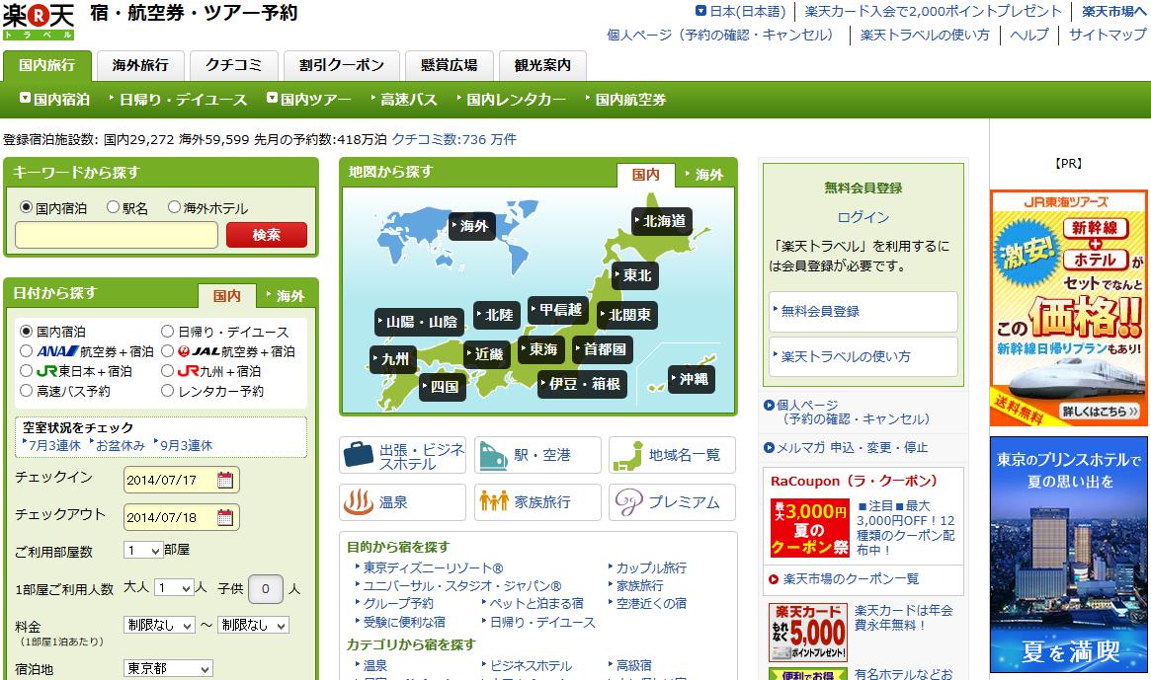
Task: Open the minimum 料金 price dropdown
Action: pos(159,625)
